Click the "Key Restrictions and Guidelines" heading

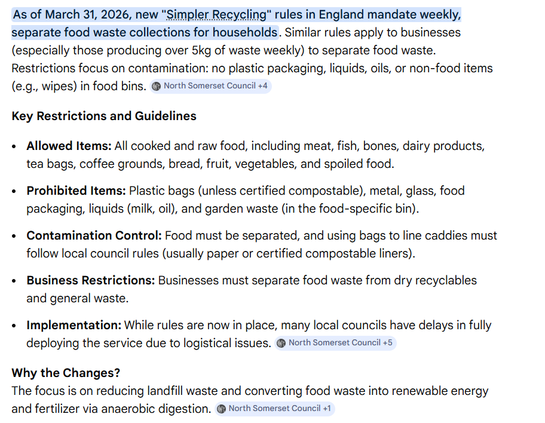(104, 116)
